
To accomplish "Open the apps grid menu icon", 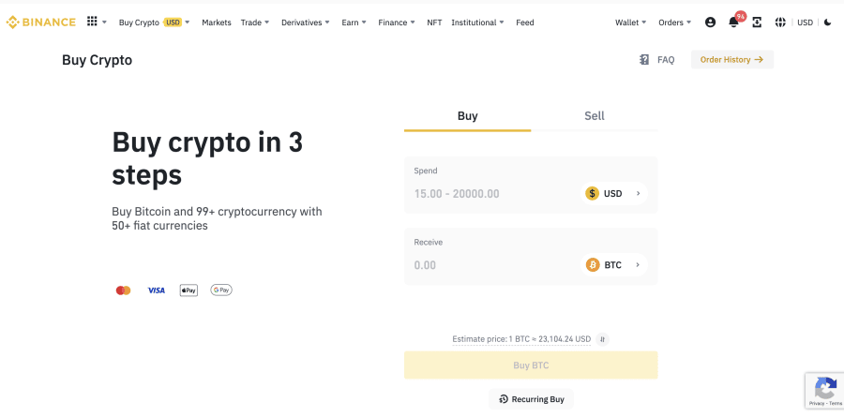I will pos(92,22).
